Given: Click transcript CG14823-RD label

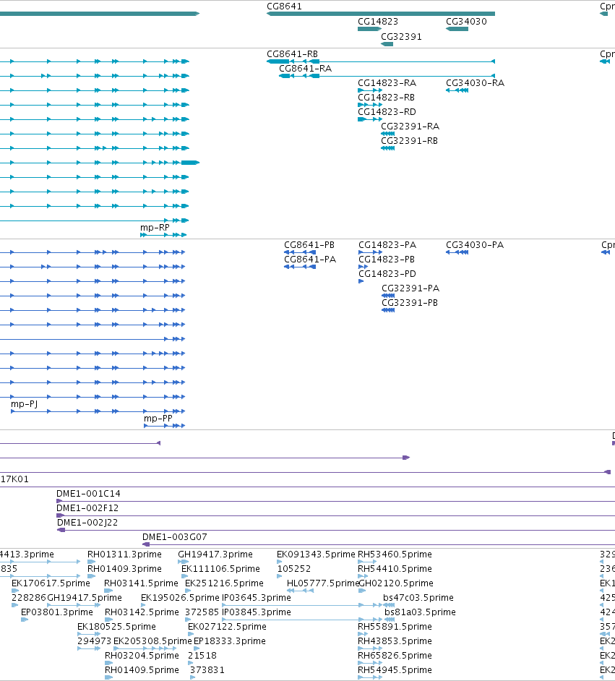Looking at the screenshot, I should tap(387, 111).
